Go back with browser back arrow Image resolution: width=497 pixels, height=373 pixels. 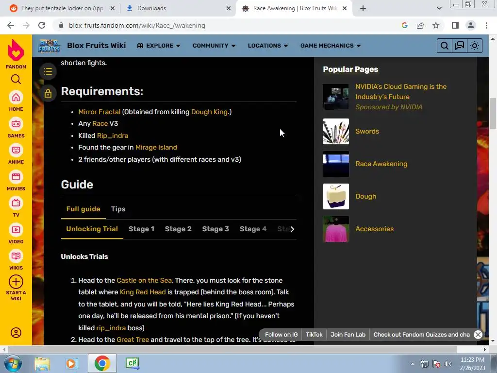pyautogui.click(x=11, y=25)
